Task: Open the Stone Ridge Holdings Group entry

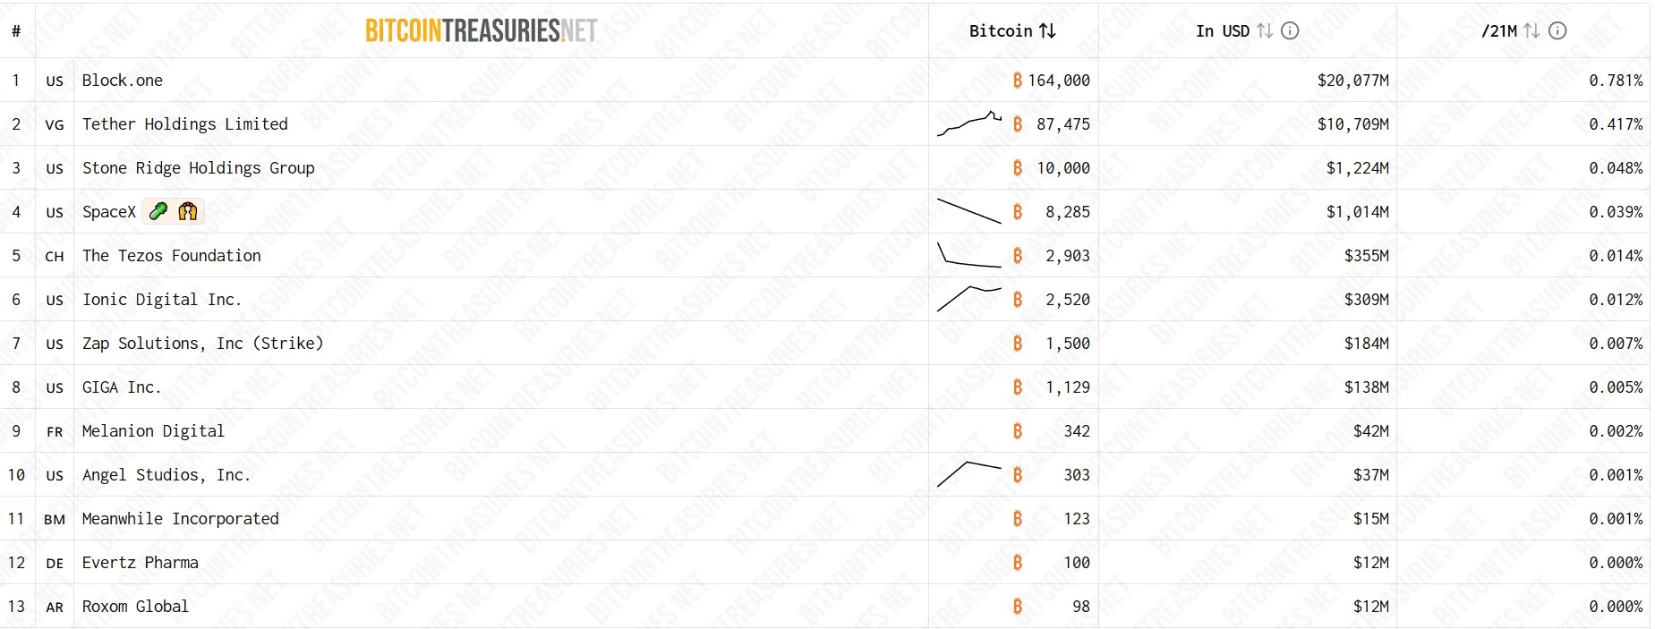Action: coord(198,167)
